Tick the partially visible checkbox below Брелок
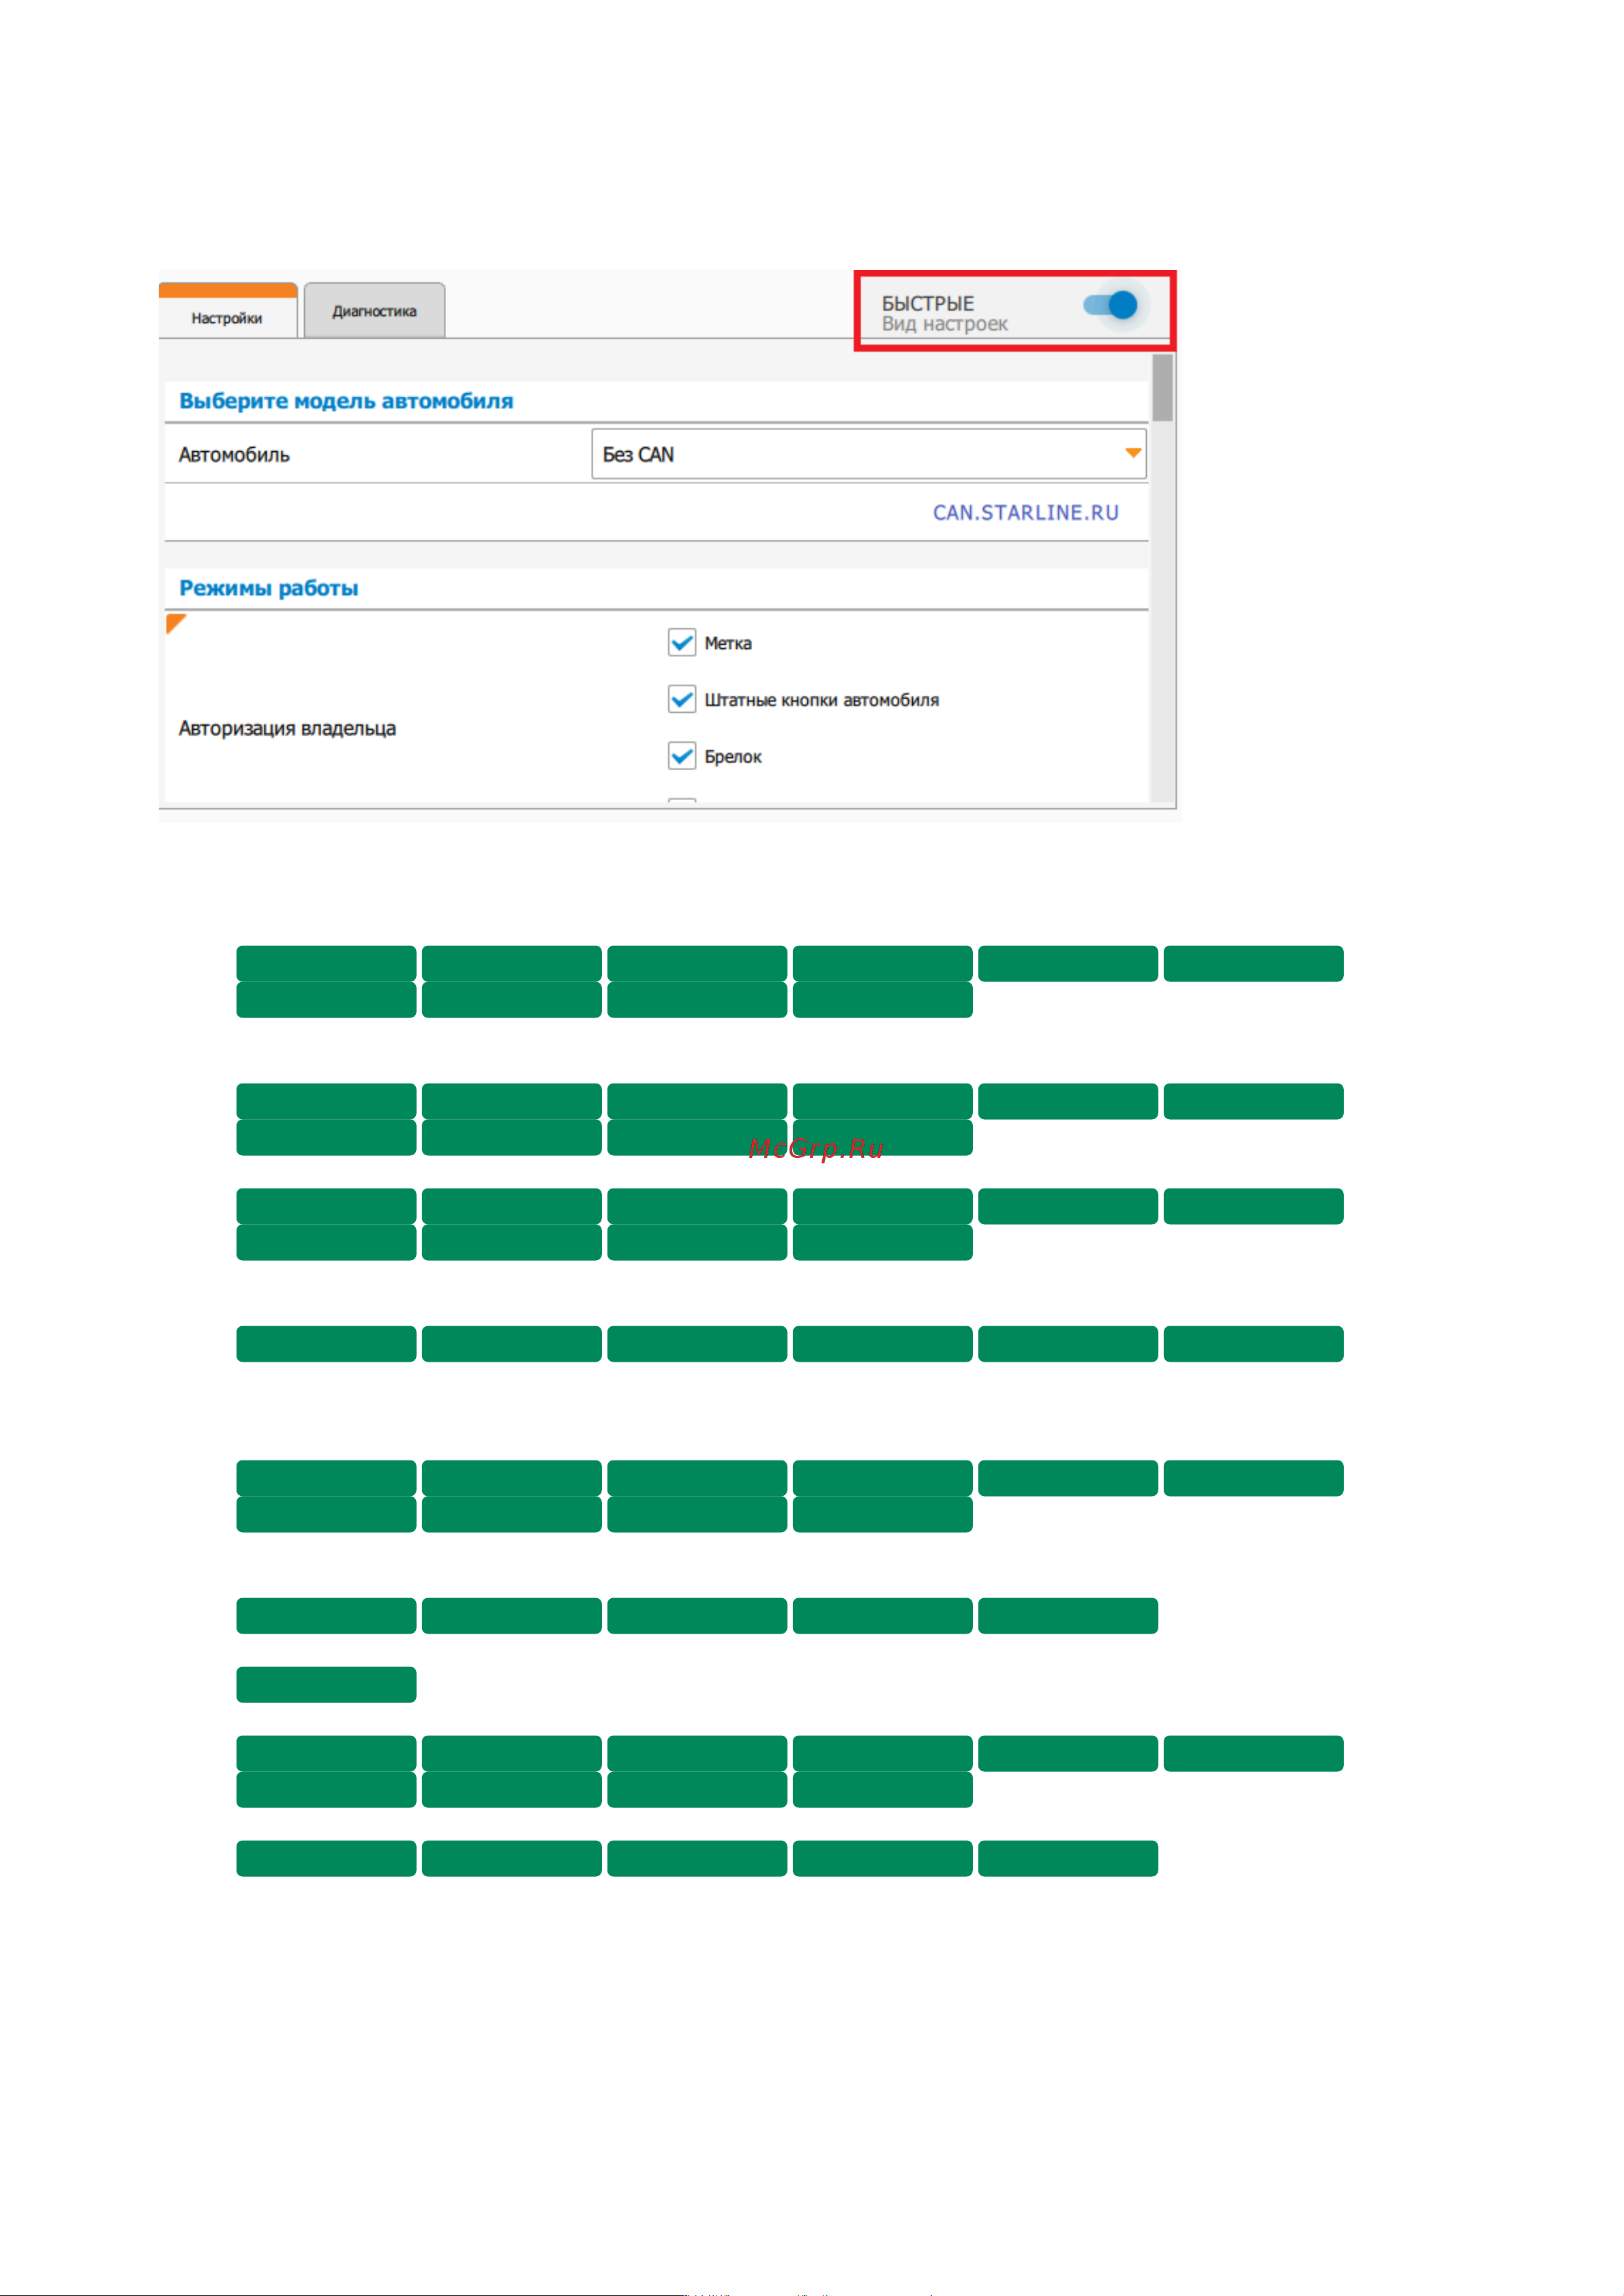 (682, 802)
